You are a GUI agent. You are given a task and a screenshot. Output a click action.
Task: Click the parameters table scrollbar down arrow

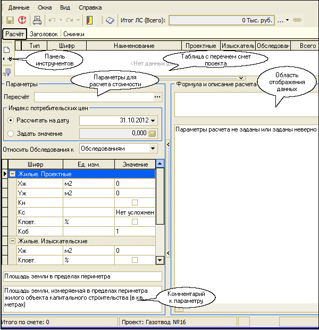(159, 260)
